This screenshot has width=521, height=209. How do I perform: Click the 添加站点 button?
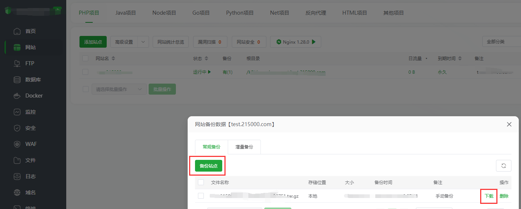[93, 42]
